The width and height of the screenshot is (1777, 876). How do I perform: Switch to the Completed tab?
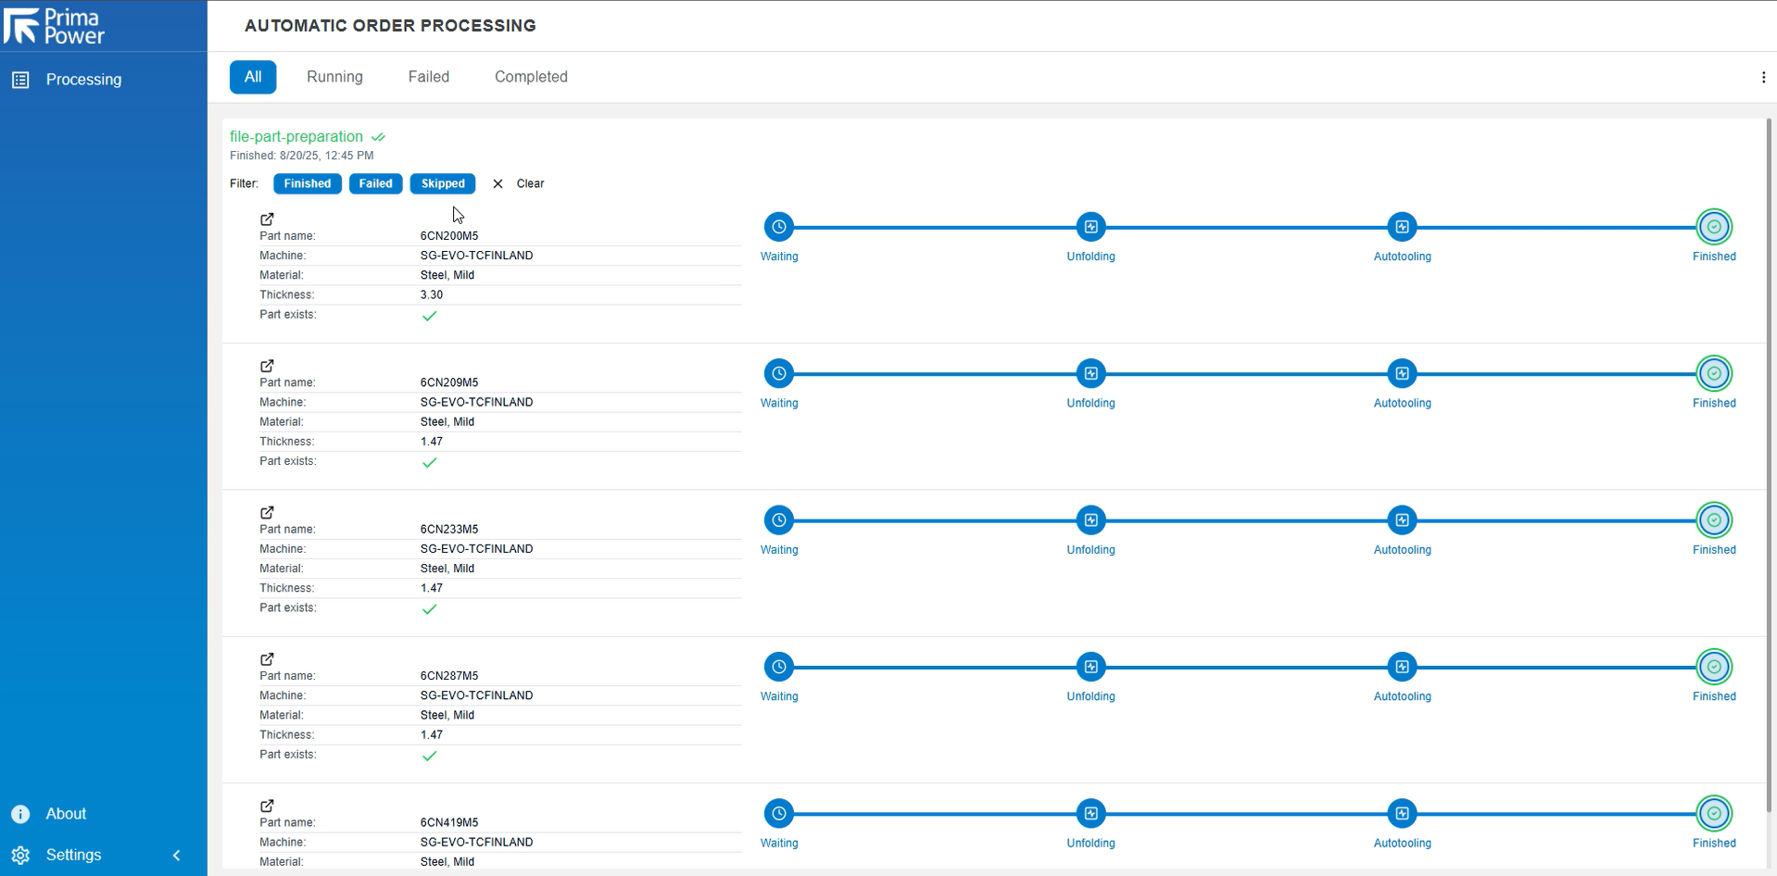(530, 77)
